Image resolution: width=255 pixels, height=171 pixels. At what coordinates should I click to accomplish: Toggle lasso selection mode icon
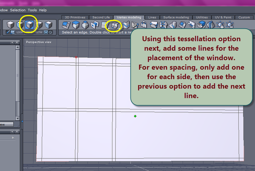(x=51, y=33)
